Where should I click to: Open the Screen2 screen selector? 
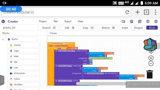(48, 28)
